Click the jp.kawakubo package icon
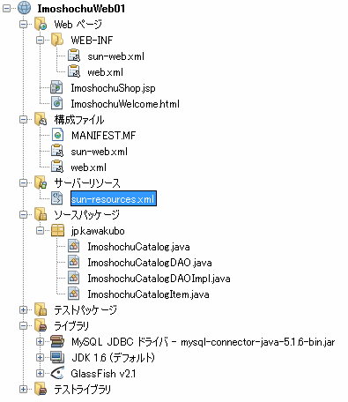Image resolution: width=348 pixels, height=402 pixels. click(57, 231)
